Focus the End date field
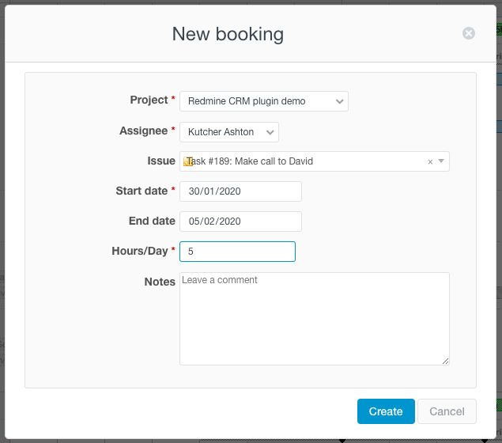The width and height of the screenshot is (502, 443). tap(240, 221)
